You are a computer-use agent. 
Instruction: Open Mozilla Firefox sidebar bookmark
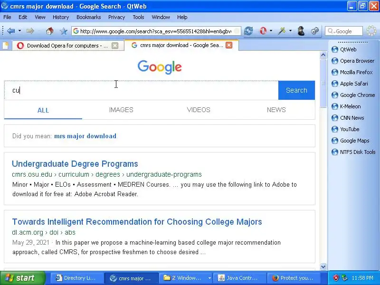pyautogui.click(x=352, y=72)
